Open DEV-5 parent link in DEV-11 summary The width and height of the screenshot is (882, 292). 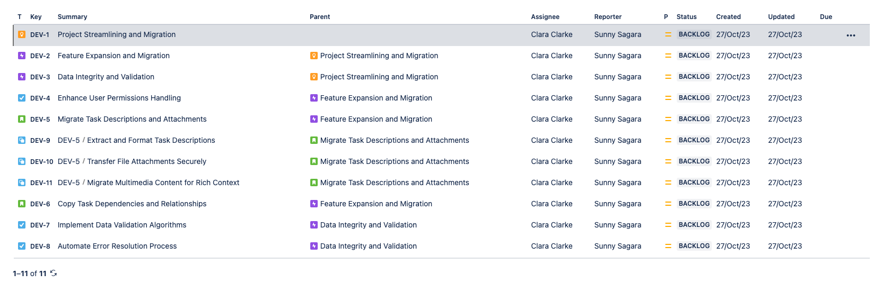tap(68, 182)
